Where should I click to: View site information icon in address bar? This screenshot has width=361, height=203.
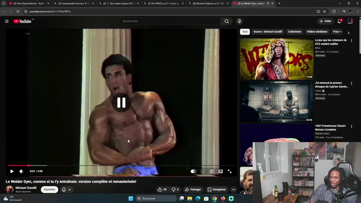(26, 11)
